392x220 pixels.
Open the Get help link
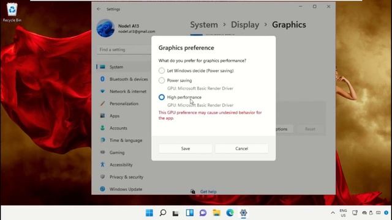(x=208, y=191)
